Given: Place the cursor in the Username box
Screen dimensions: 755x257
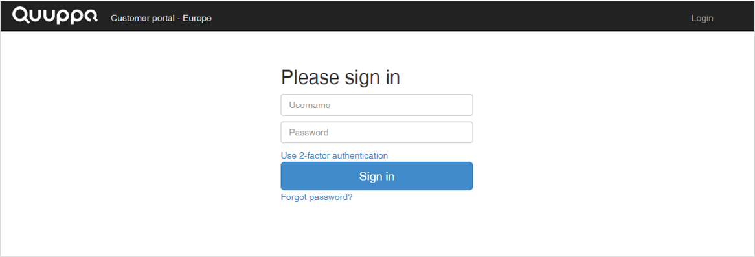Looking at the screenshot, I should (x=377, y=105).
